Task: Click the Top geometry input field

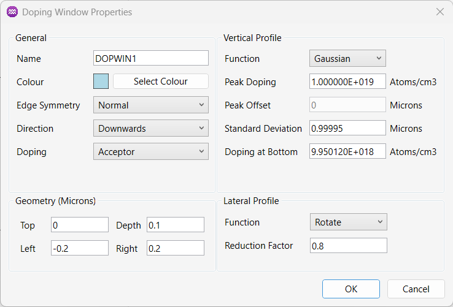Action: tap(80, 225)
